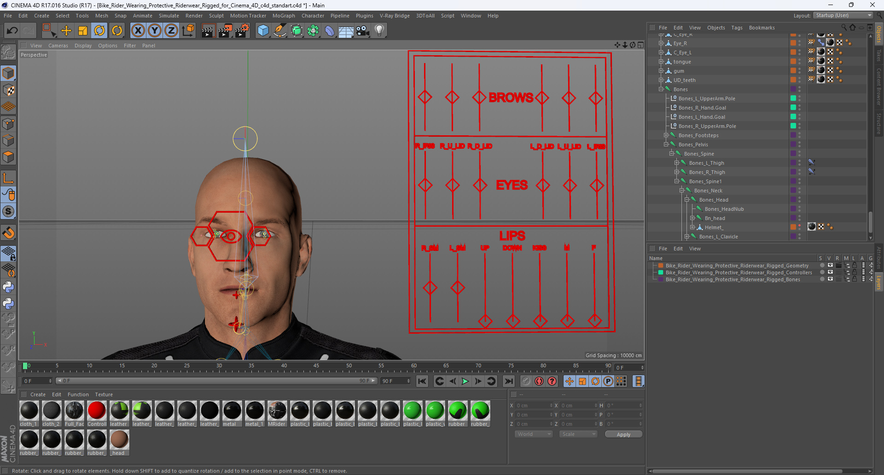The width and height of the screenshot is (884, 475).
Task: Select Rigged_Controllers layer row
Action: pyautogui.click(x=739, y=272)
